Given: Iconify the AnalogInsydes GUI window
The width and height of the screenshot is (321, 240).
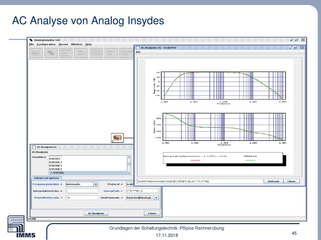Looking at the screenshot, I should pyautogui.click(x=292, y=40).
